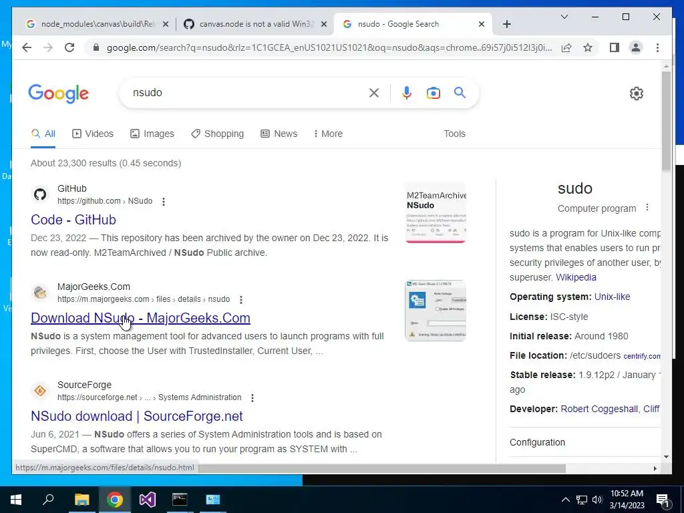Search by image with the camera icon
The height and width of the screenshot is (513, 684).
(433, 93)
